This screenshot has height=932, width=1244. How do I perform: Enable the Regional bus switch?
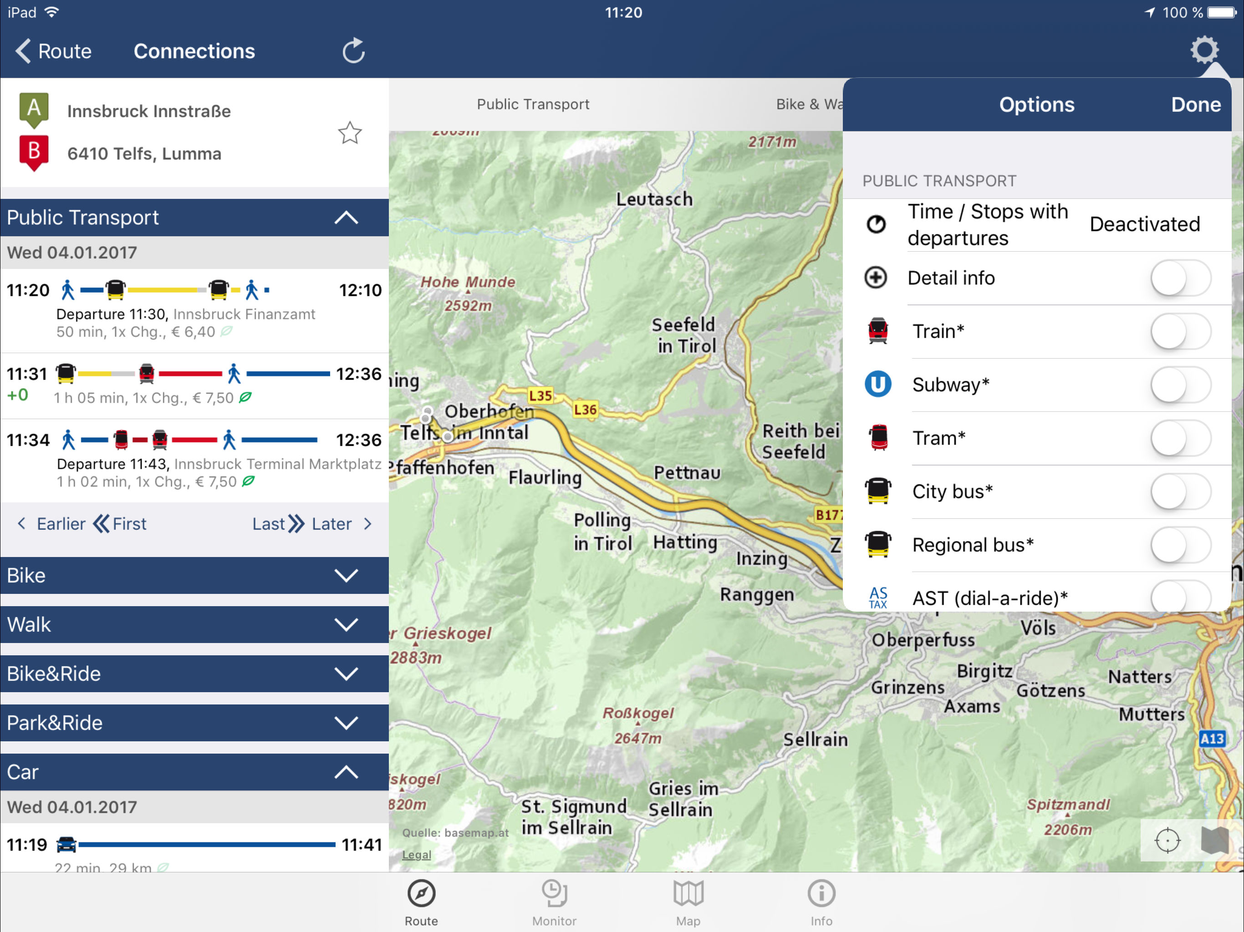[x=1180, y=545]
